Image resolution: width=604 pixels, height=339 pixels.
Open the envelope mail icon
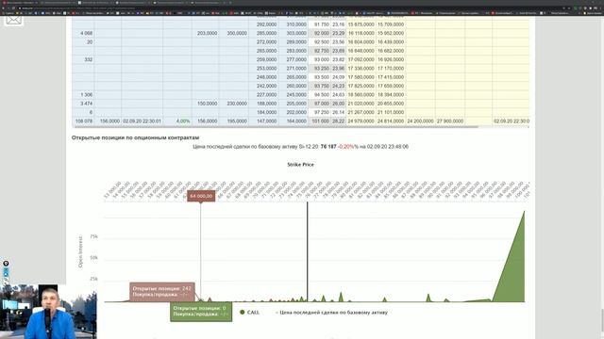[x=13, y=20]
